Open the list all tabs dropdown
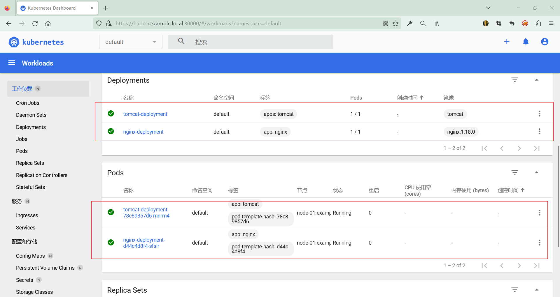This screenshot has height=297, width=560. pyautogui.click(x=488, y=8)
